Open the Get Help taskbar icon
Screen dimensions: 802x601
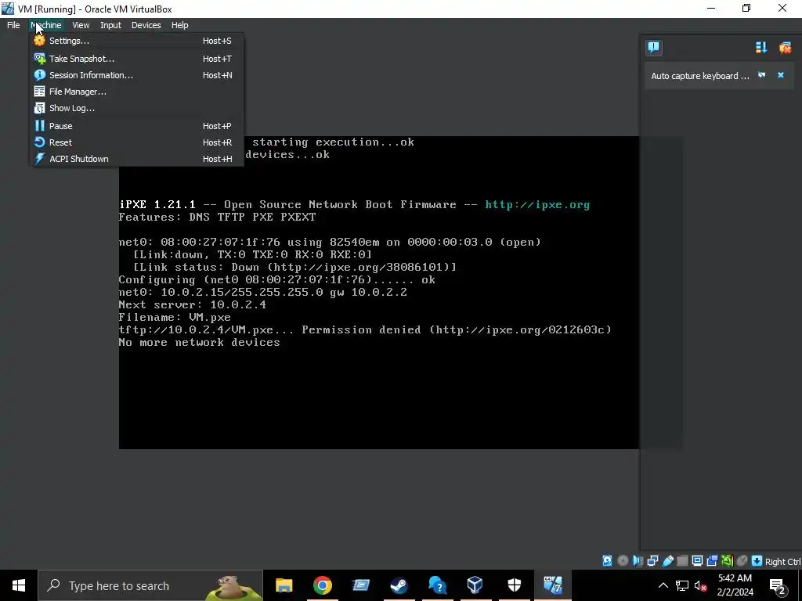pos(437,585)
